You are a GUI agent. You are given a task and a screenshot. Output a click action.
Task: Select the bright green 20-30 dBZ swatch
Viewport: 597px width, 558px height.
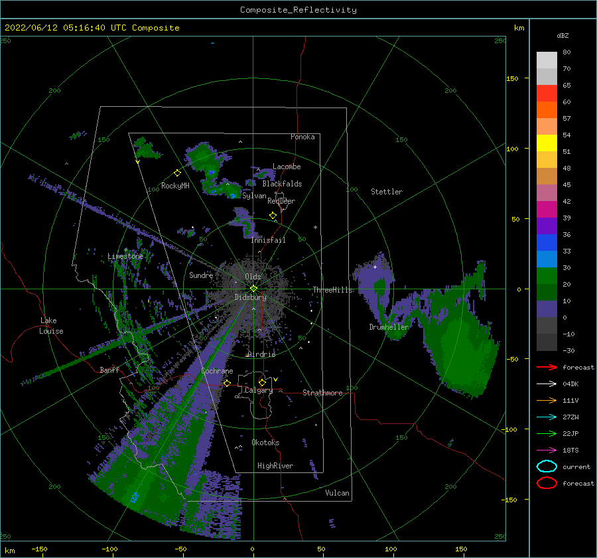click(547, 276)
